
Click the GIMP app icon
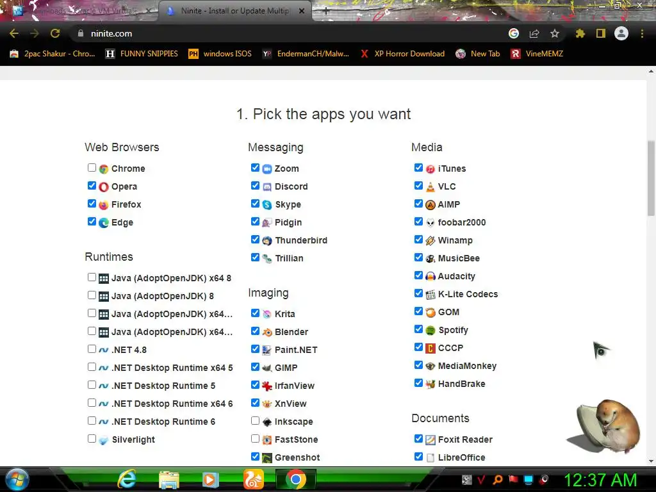(267, 368)
